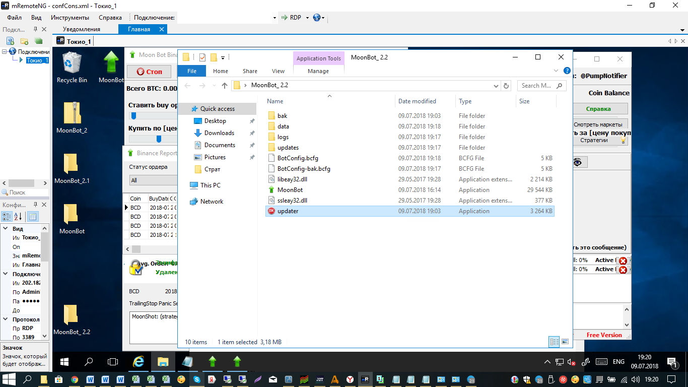Click the new connection icon in connections panel
688x387 pixels.
pyautogui.click(x=10, y=41)
